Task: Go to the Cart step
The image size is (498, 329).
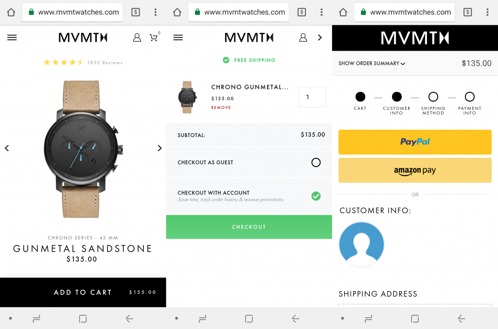Action: coord(360,97)
